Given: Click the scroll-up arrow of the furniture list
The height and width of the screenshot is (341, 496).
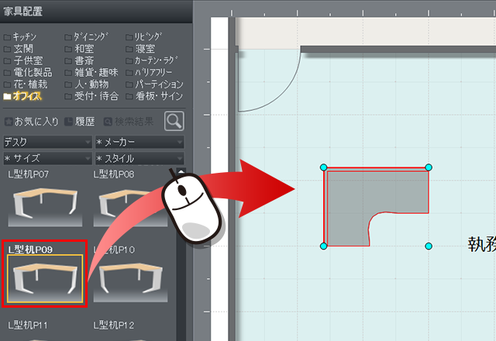Looking at the screenshot, I should (181, 173).
